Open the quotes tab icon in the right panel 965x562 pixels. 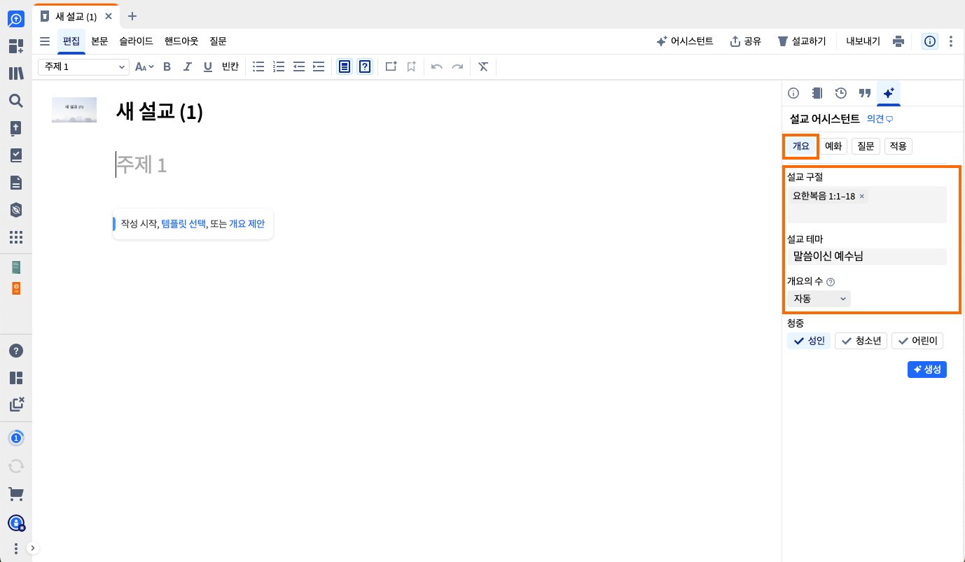(x=865, y=93)
